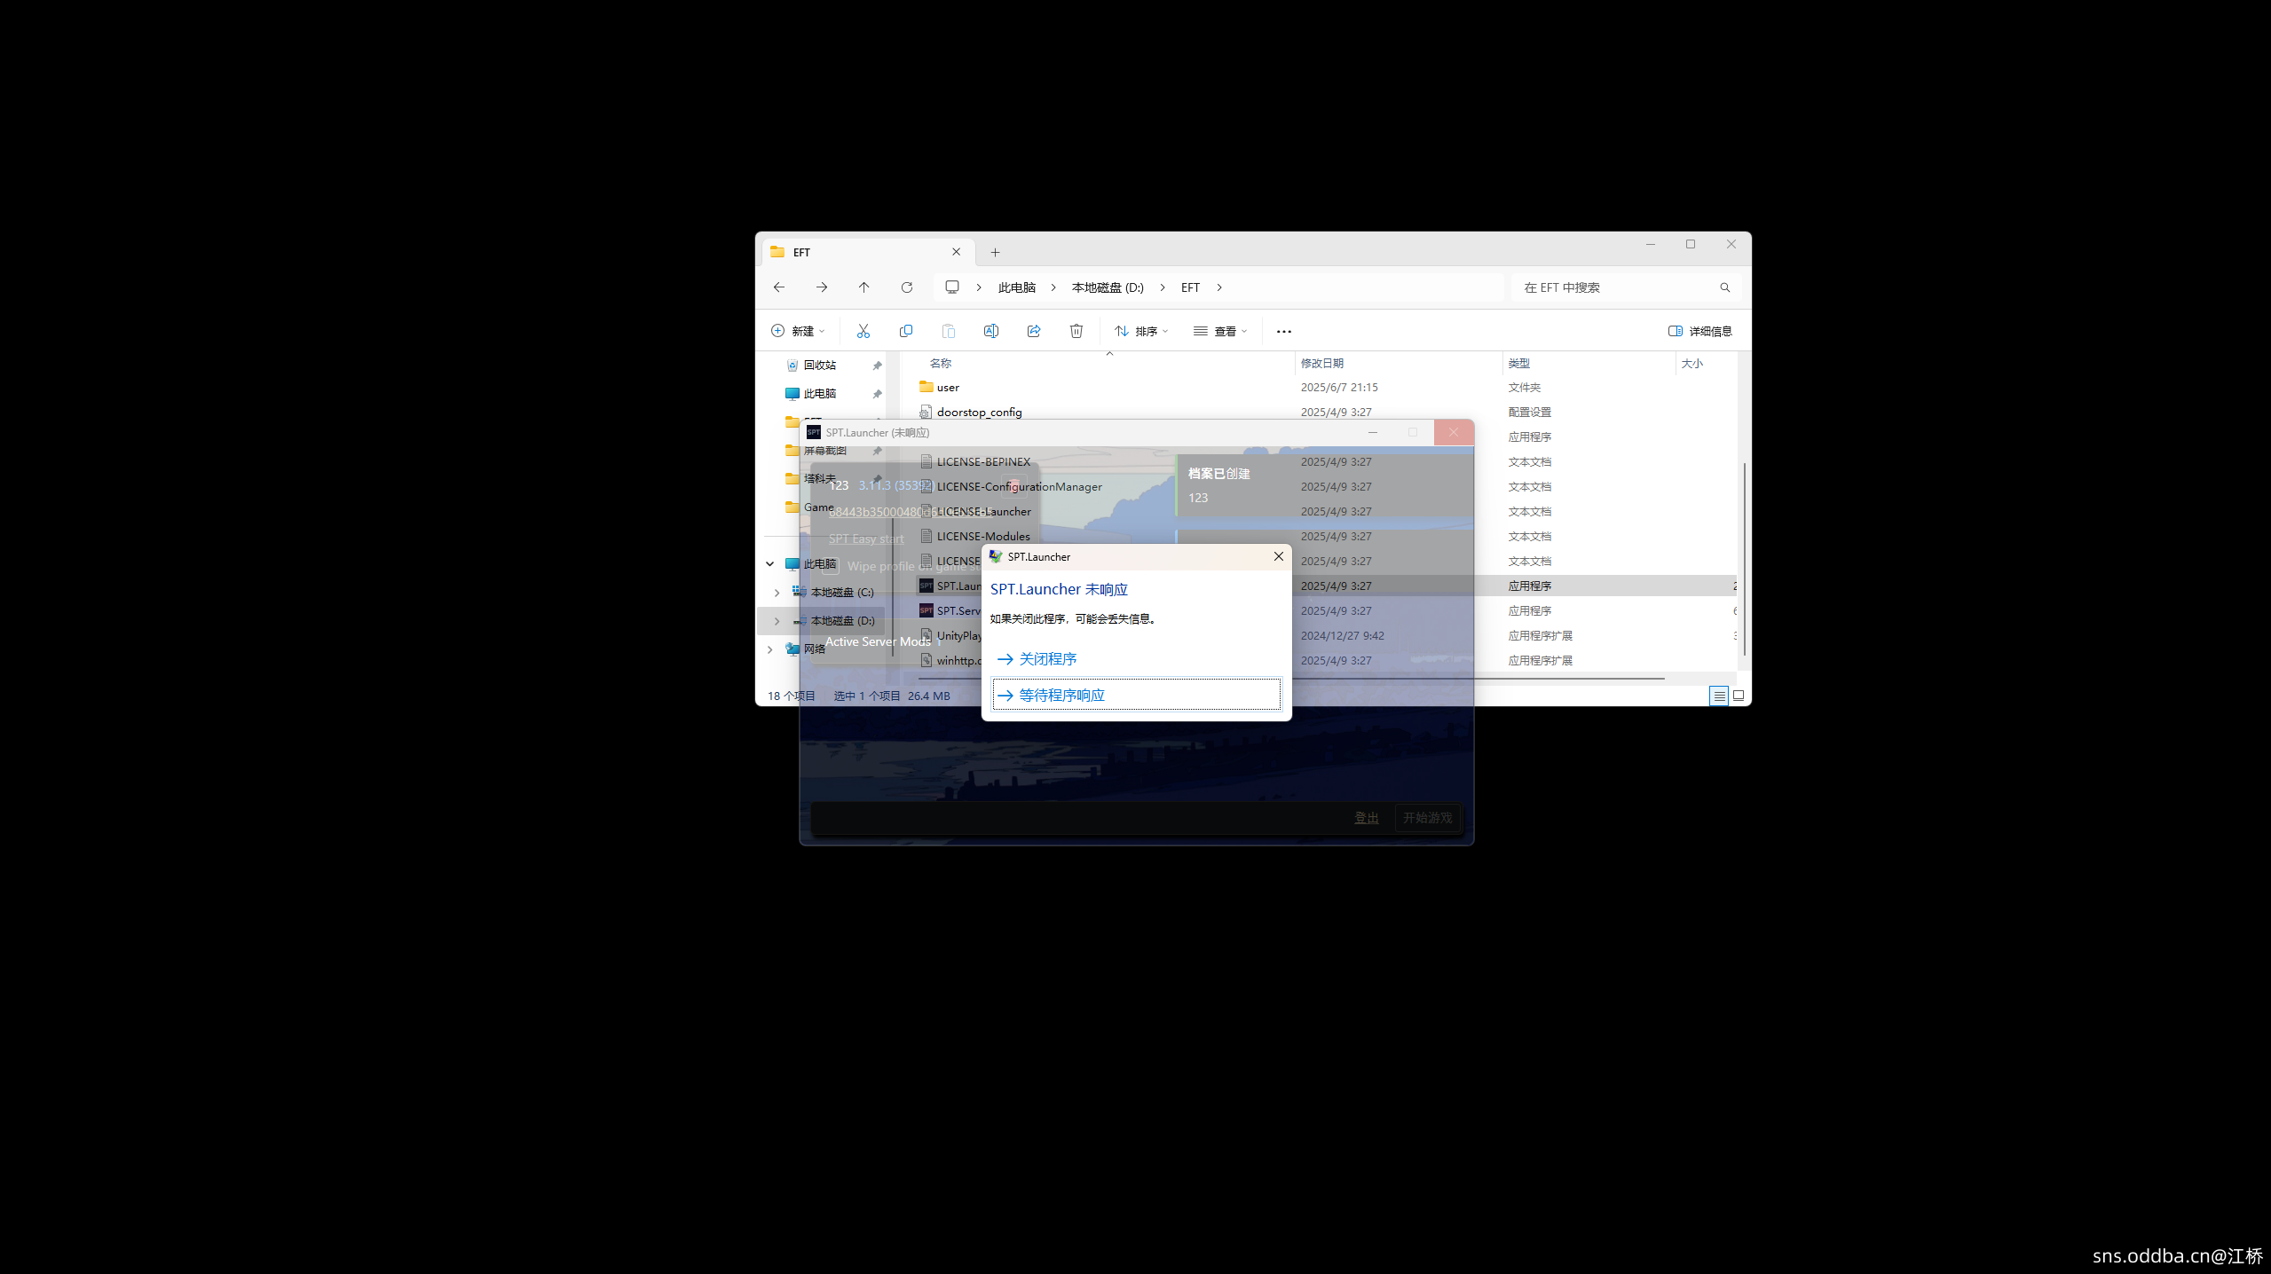The width and height of the screenshot is (2271, 1274).
Task: Click 登出 (log out) in SPT.Launcher
Action: click(x=1366, y=818)
